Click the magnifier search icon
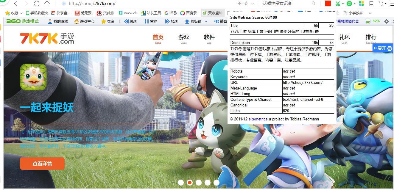The image size is (394, 190). pyautogui.click(x=313, y=3)
